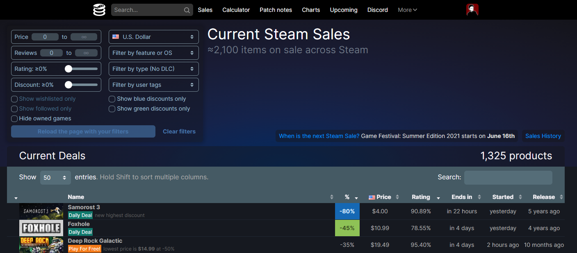Check Show green discounts only
The width and height of the screenshot is (577, 253).
(112, 109)
